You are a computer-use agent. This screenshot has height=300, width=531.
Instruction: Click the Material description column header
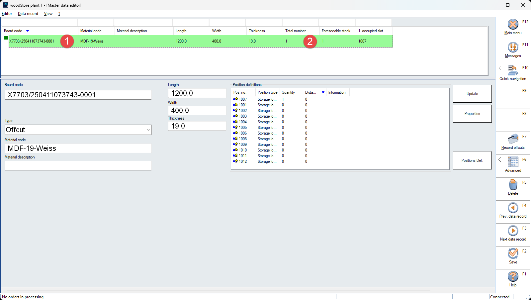pyautogui.click(x=144, y=31)
